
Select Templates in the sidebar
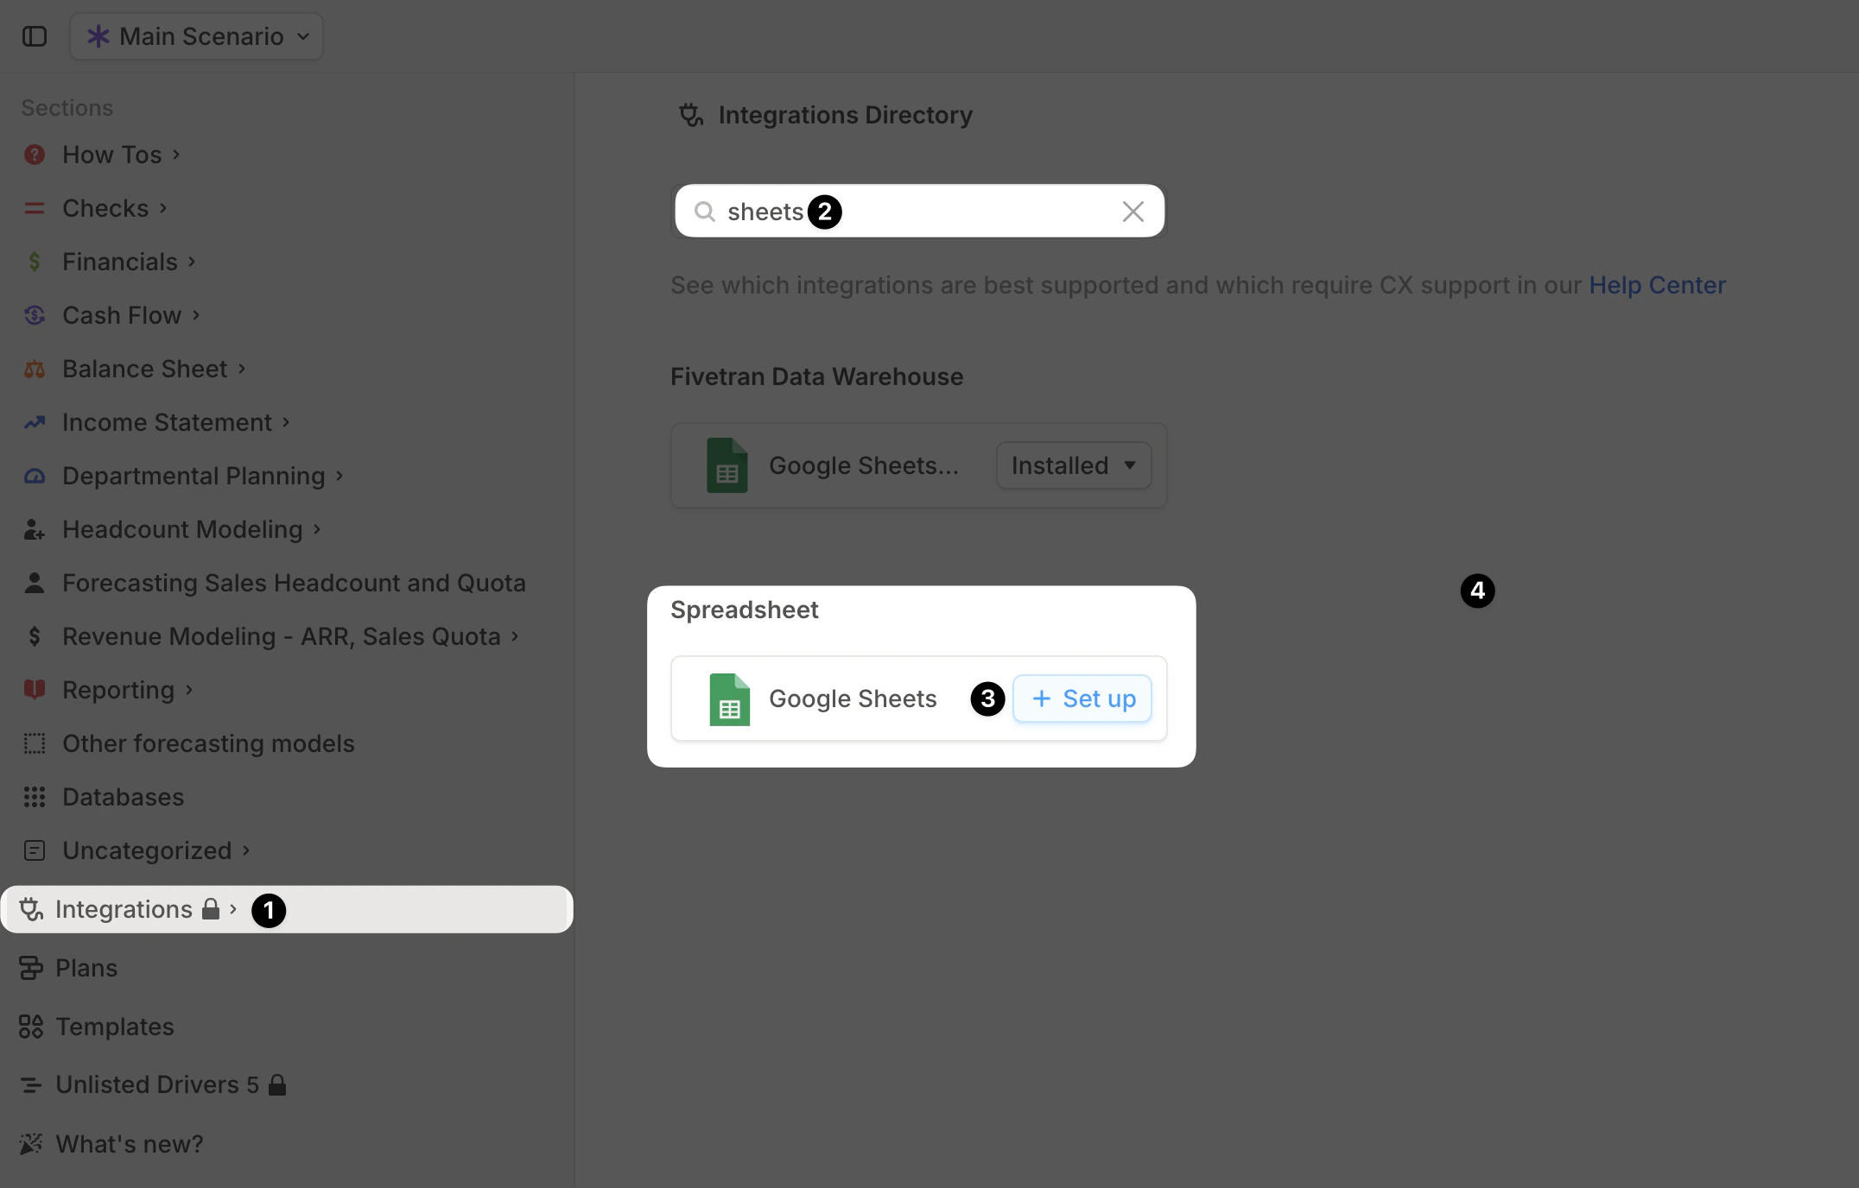pyautogui.click(x=114, y=1027)
